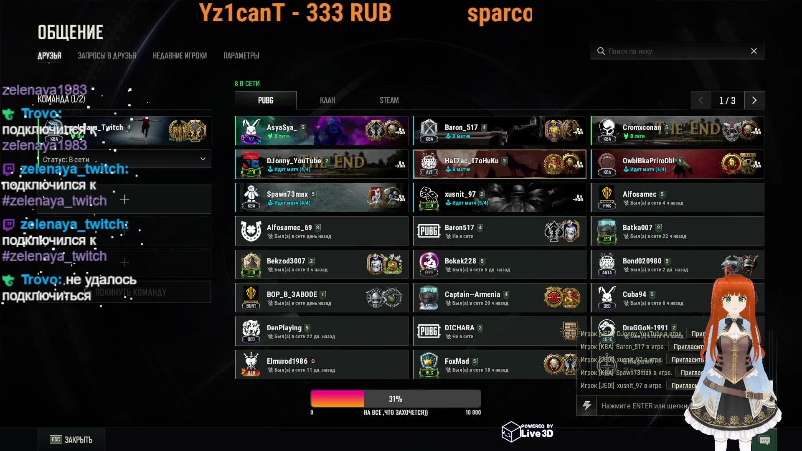Click the invite-to-team icon on AsyaSya_ card
The height and width of the screenshot is (451, 802).
click(x=401, y=131)
